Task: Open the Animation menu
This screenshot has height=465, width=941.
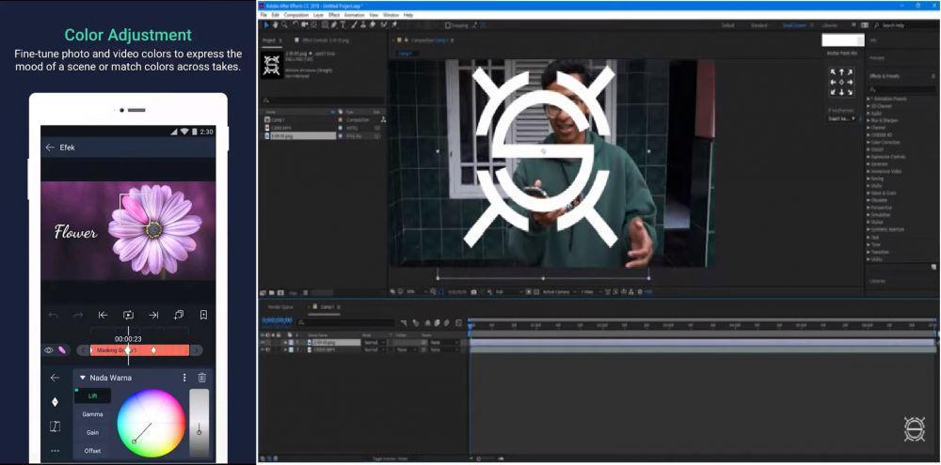Action: 354,14
